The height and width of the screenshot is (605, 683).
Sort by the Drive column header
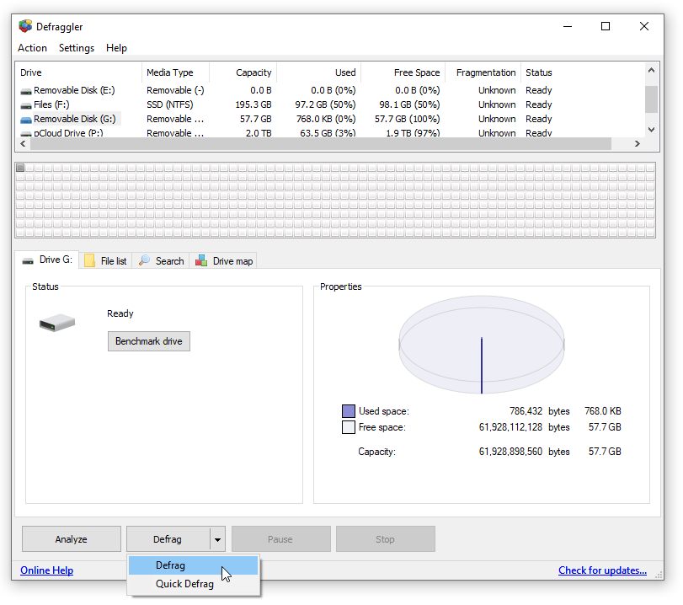coord(79,72)
